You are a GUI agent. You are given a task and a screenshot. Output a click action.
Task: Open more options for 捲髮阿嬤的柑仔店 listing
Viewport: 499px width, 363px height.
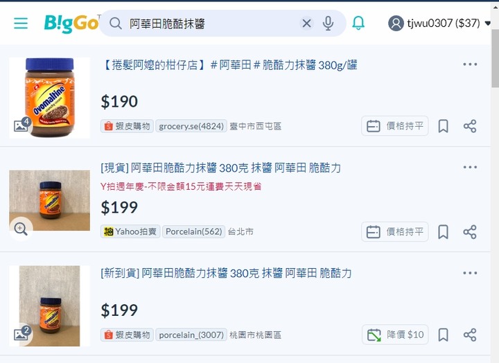pos(470,64)
